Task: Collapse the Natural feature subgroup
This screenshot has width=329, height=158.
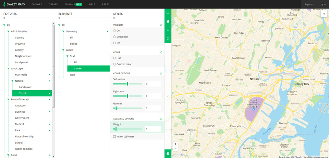Action: (12, 81)
